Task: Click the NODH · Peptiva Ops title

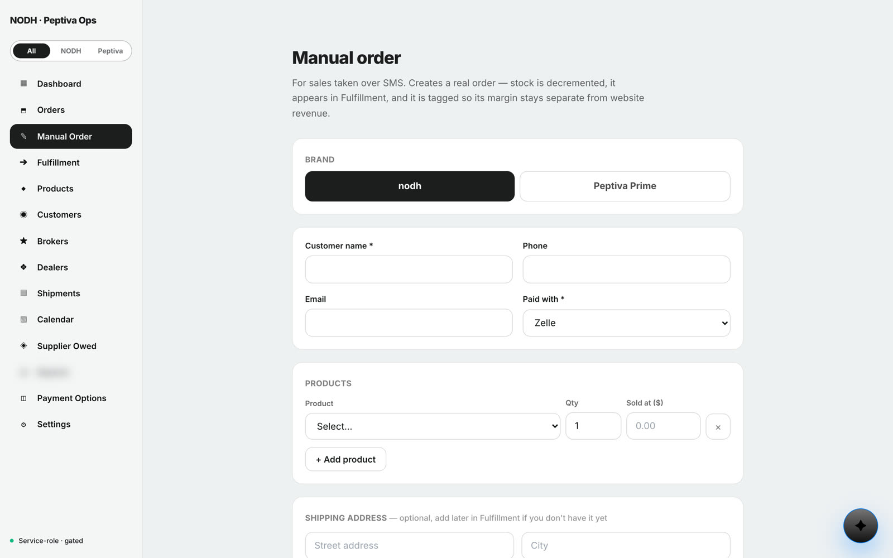Action: 53,21
